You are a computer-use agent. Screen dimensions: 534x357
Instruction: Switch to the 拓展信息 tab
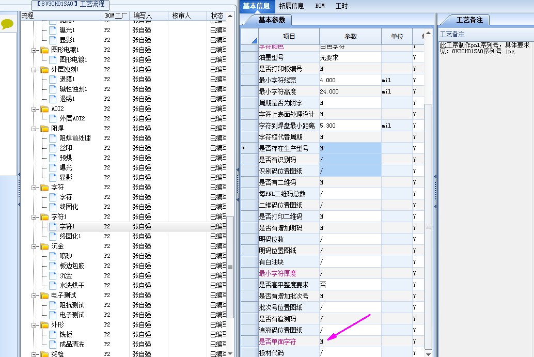click(x=291, y=6)
